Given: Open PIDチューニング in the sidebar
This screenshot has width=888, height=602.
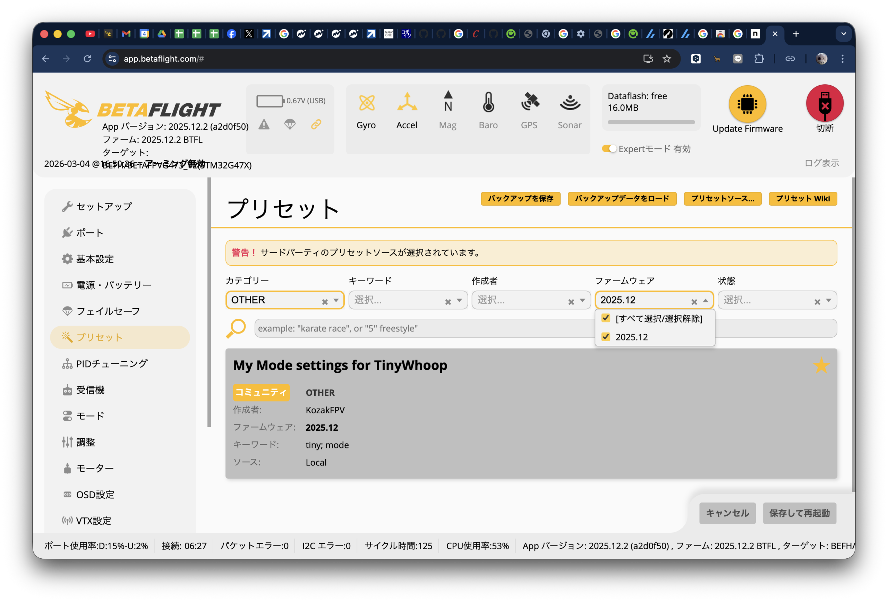Looking at the screenshot, I should coord(111,364).
